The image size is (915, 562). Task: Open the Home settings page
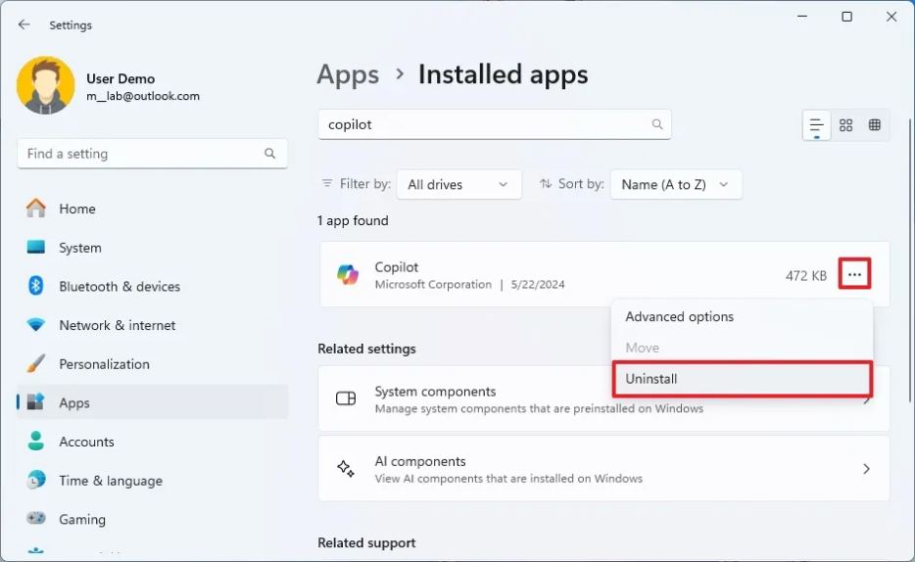point(152,209)
